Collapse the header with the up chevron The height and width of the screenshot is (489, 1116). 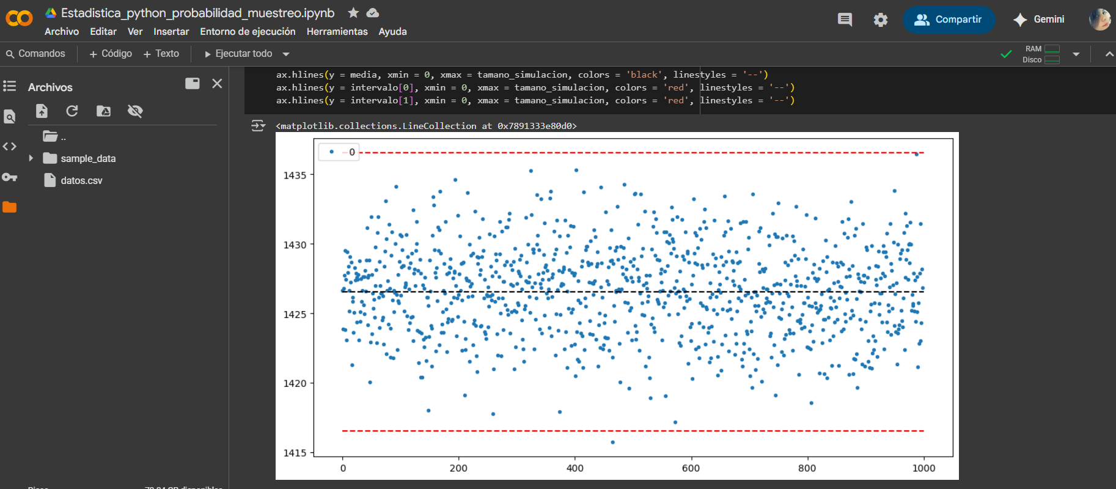(1109, 54)
